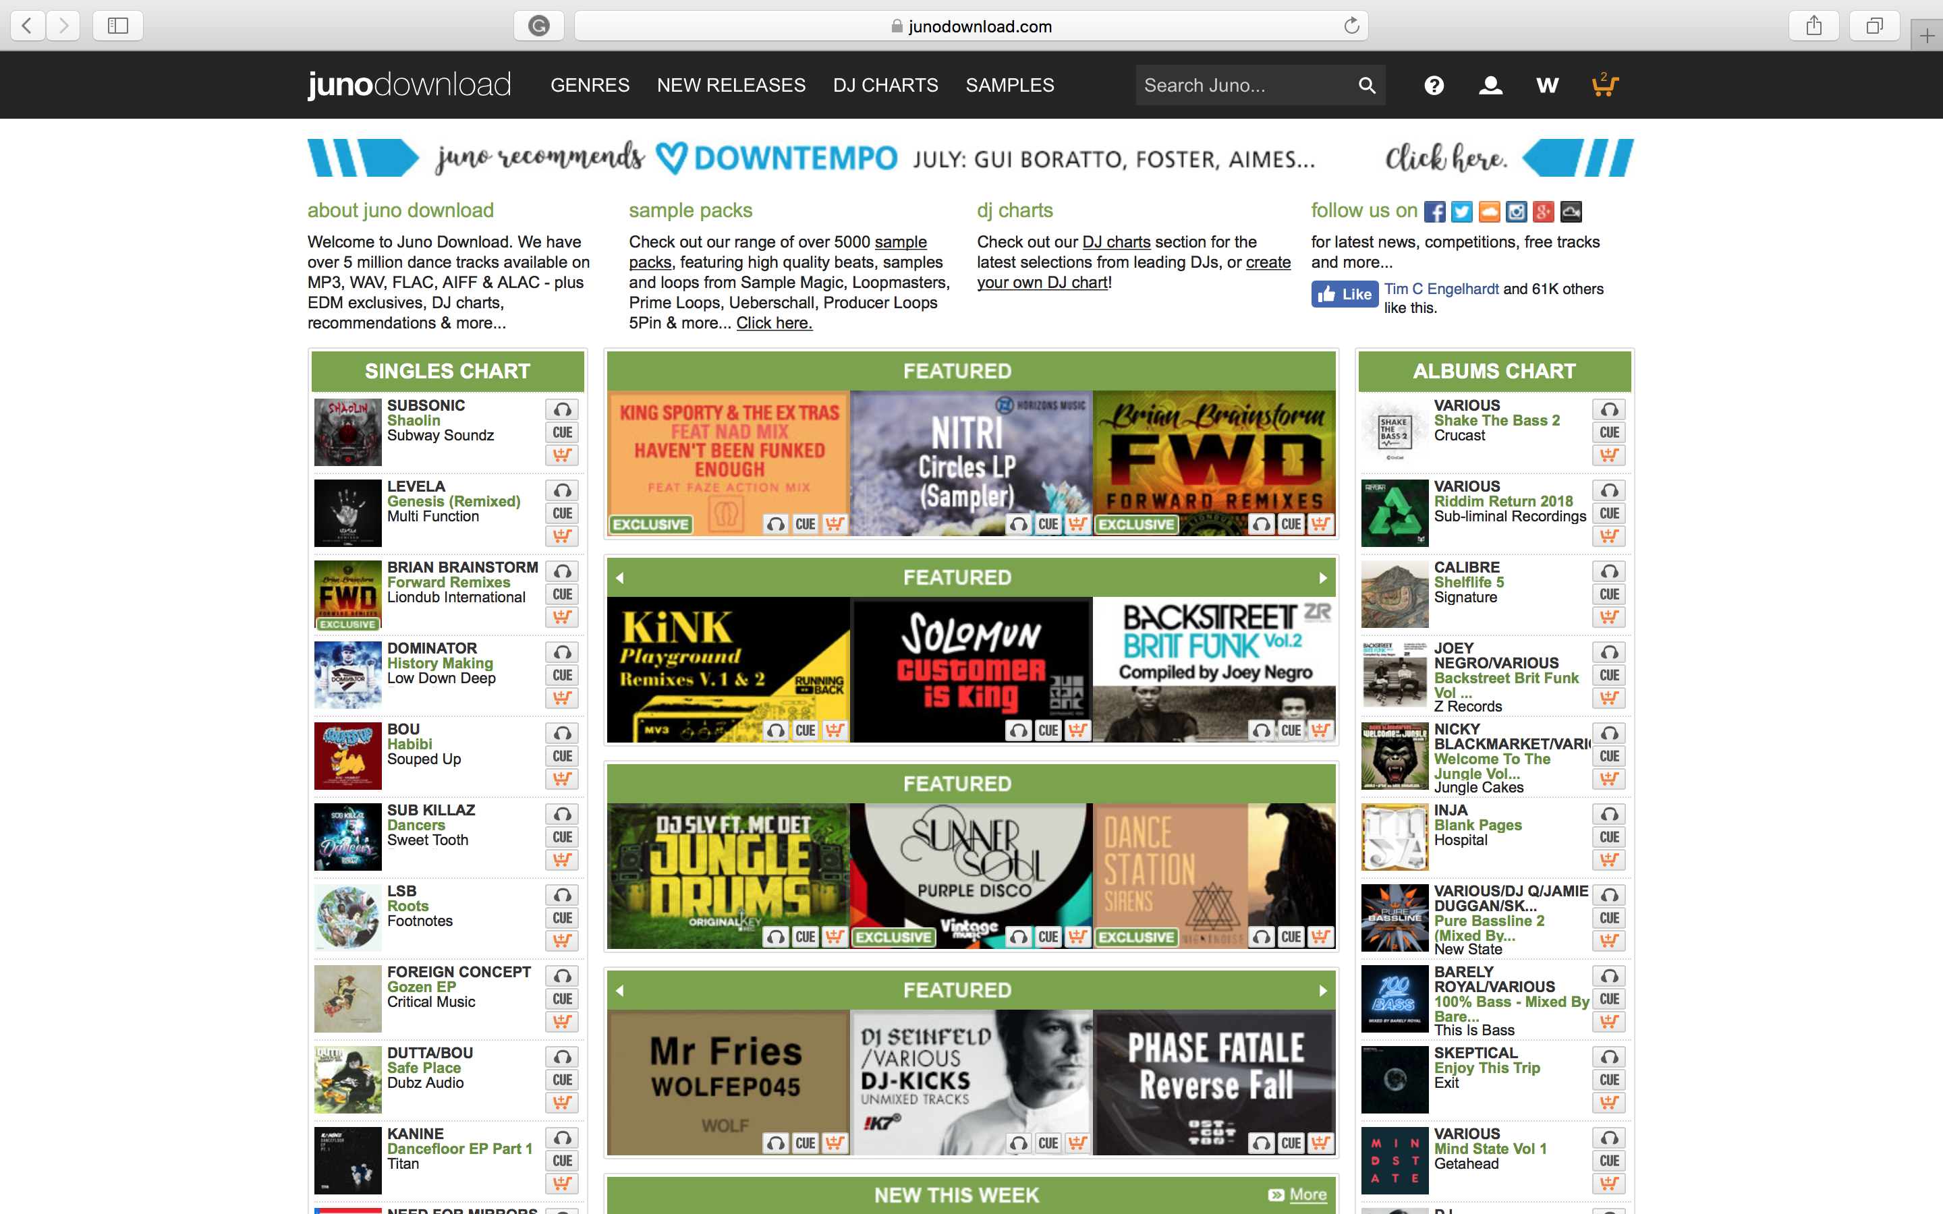Open the DJ CHARTS menu item
Image resolution: width=1943 pixels, height=1214 pixels.
884,85
